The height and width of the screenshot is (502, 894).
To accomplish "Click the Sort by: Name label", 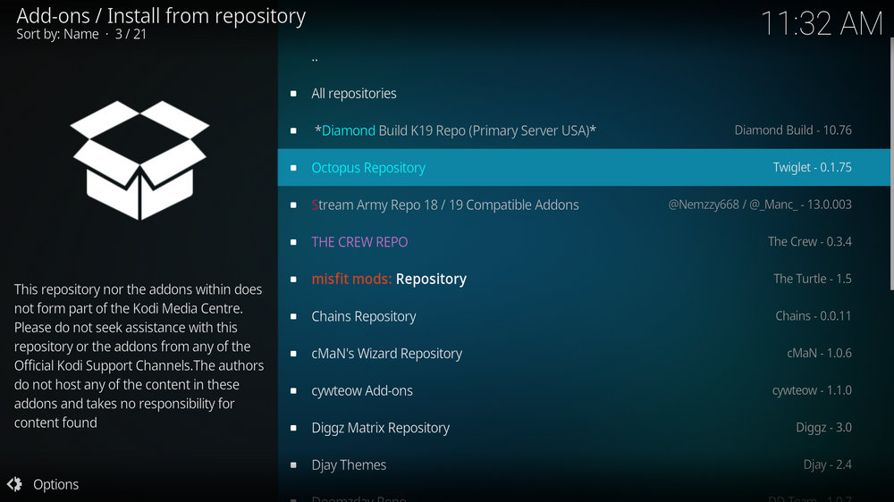I will (57, 34).
